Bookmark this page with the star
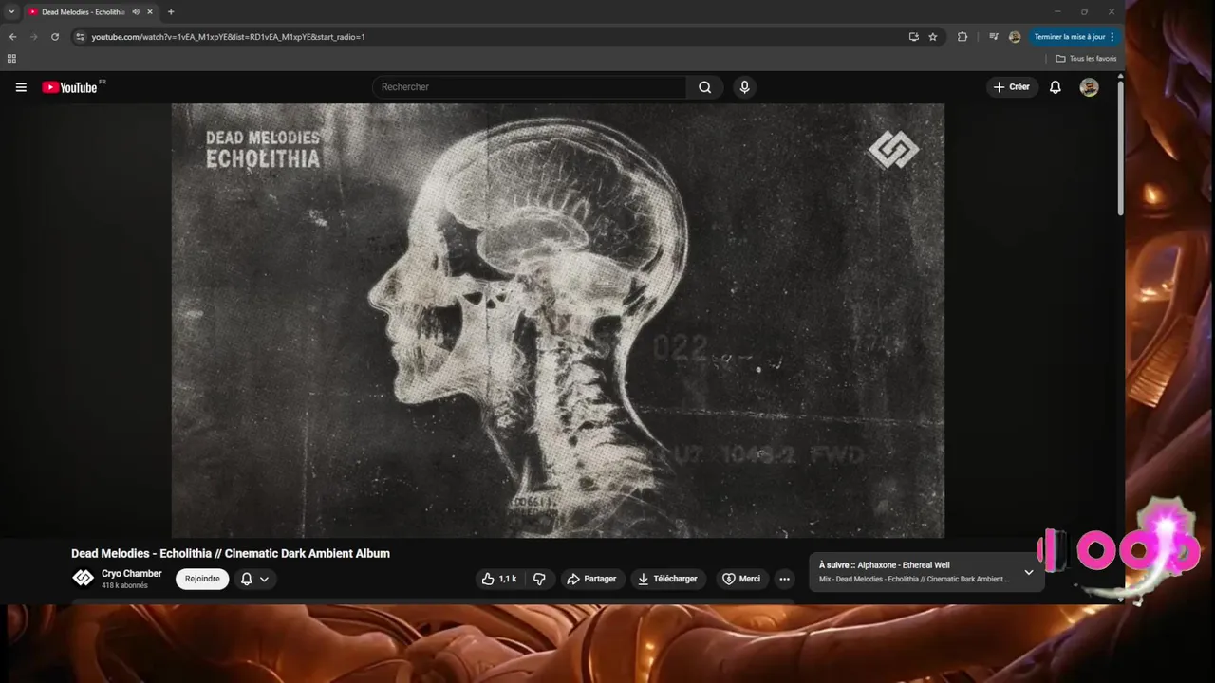Image resolution: width=1215 pixels, height=683 pixels. coord(933,37)
